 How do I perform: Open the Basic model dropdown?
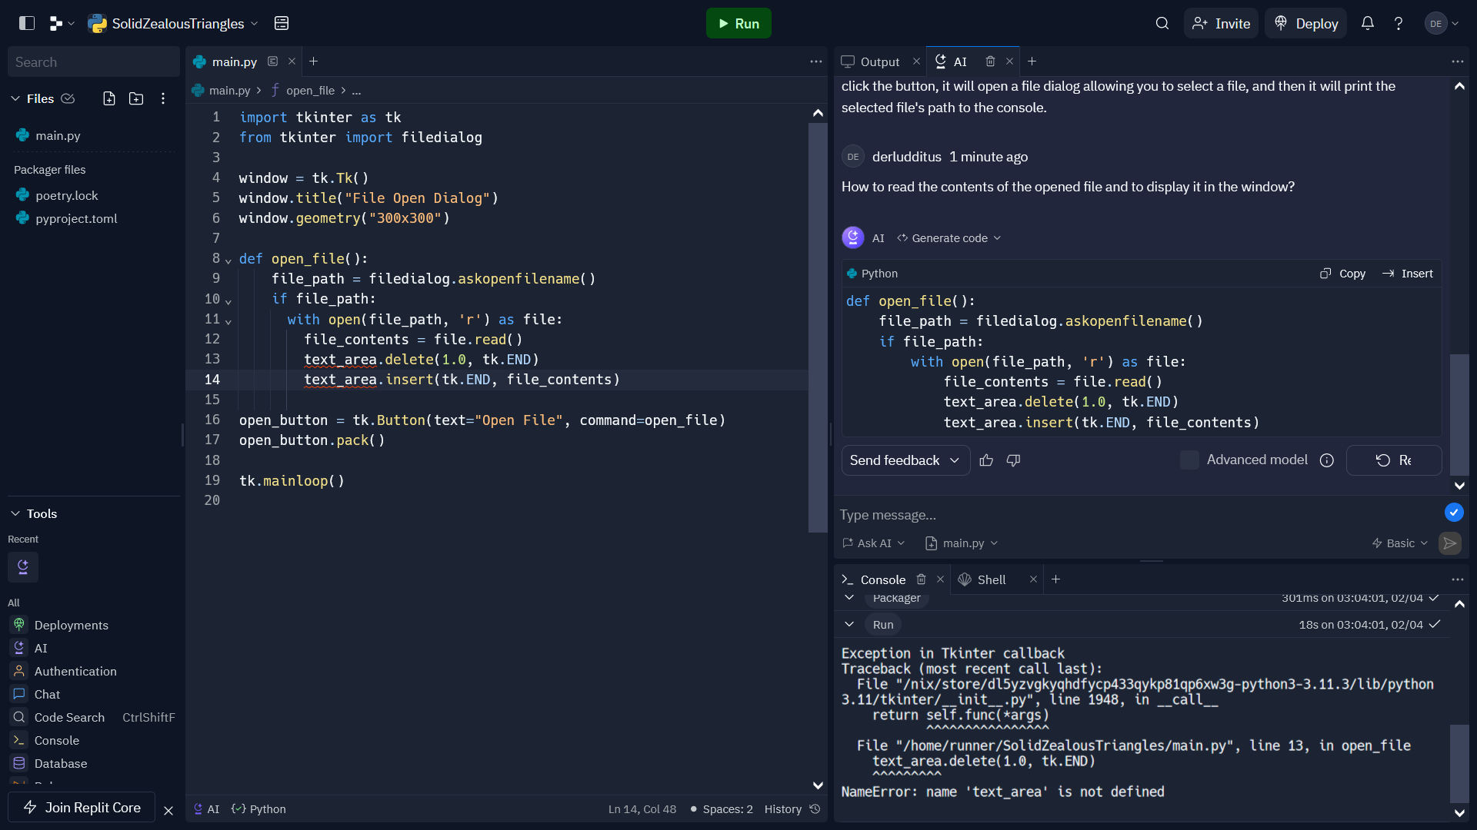(1400, 543)
